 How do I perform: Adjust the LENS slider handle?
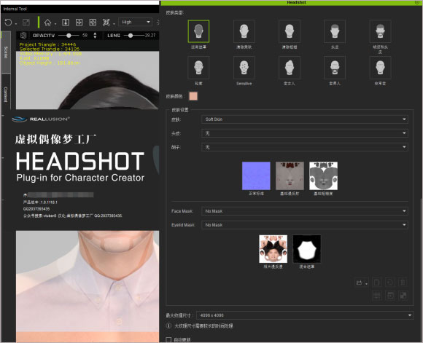point(131,35)
